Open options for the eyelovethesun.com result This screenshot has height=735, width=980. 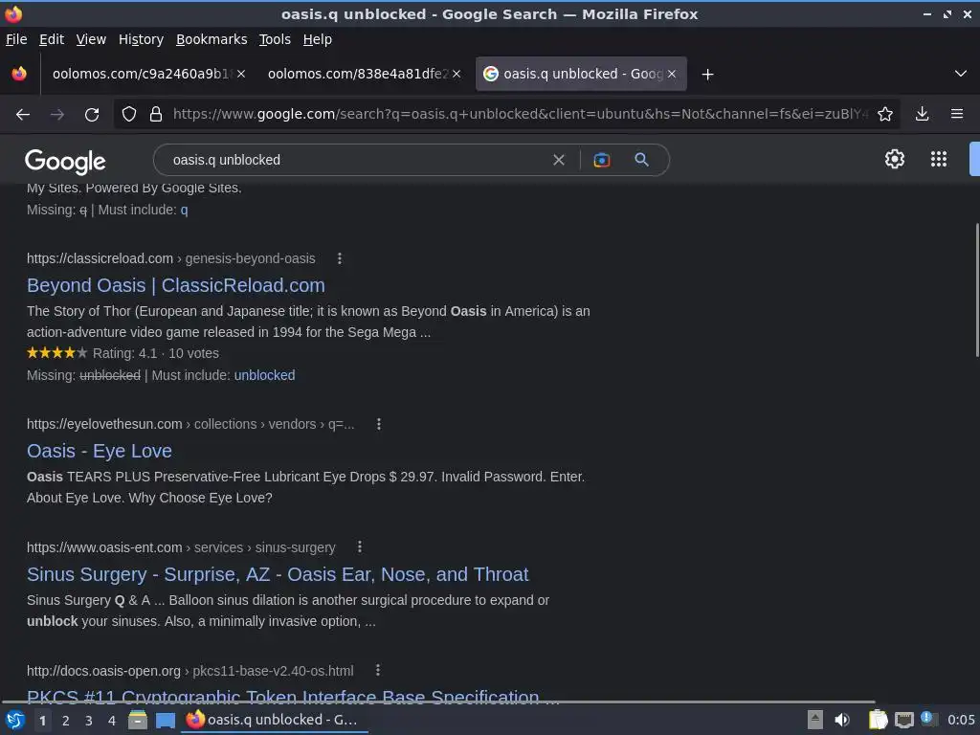379,424
